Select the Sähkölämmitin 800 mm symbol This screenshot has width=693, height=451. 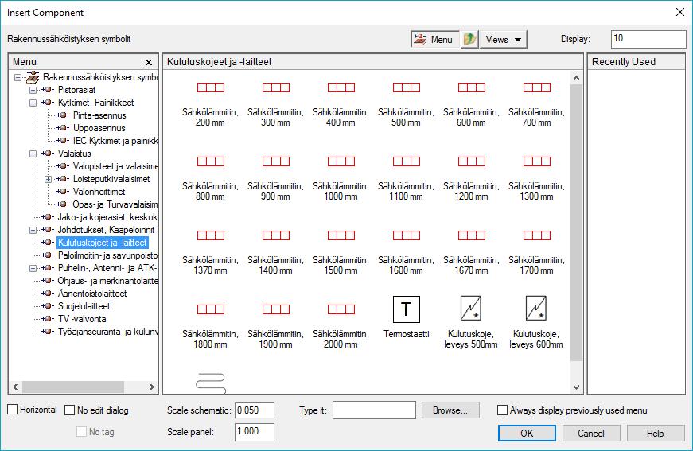point(211,161)
